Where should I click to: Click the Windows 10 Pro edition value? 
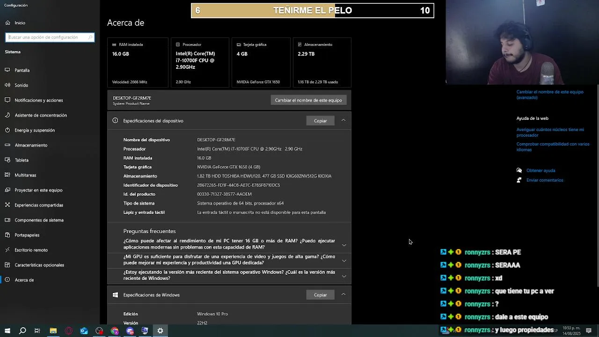pos(212,314)
